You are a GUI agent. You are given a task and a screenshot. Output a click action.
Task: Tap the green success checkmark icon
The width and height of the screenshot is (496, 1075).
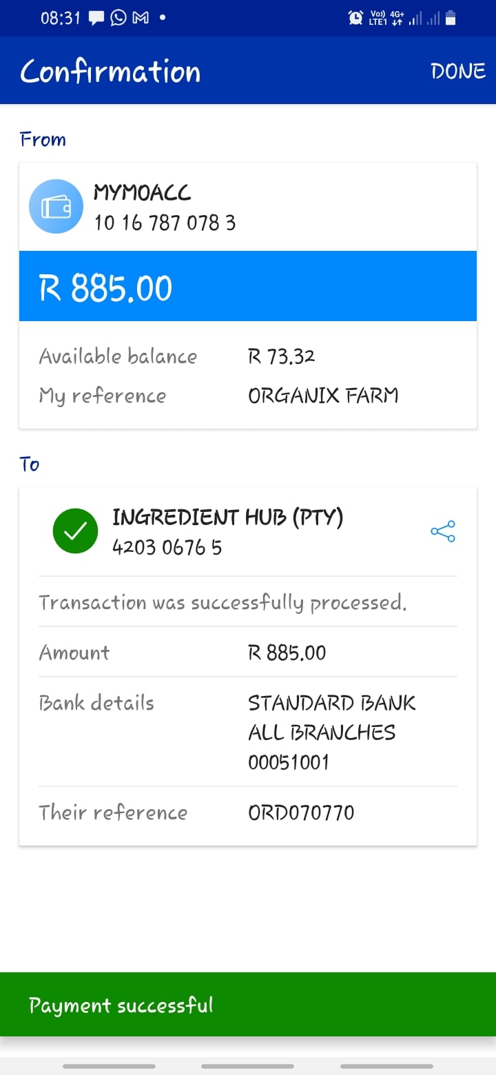[75, 531]
